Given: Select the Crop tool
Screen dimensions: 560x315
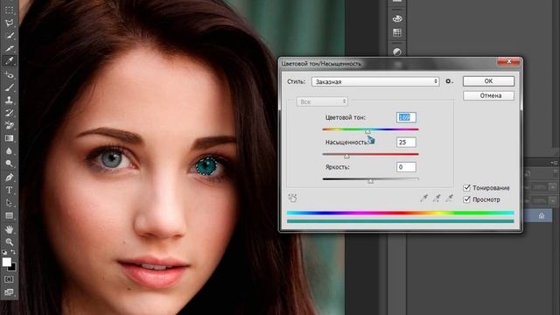Looking at the screenshot, I should (x=10, y=48).
